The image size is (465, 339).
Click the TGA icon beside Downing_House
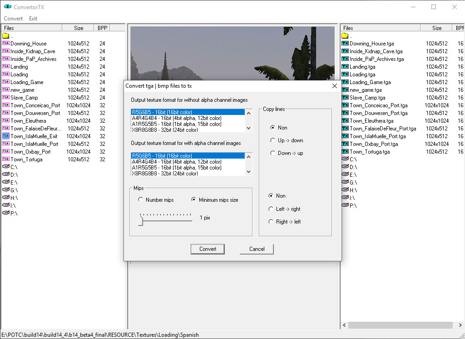point(5,44)
